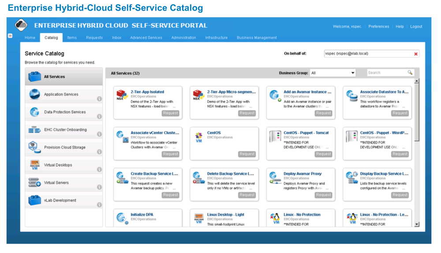Switch to the Items tab

tap(72, 38)
